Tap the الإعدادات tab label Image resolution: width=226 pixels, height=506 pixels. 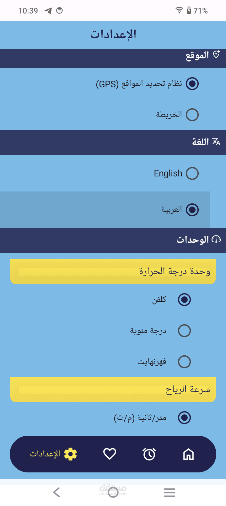pyautogui.click(x=45, y=454)
